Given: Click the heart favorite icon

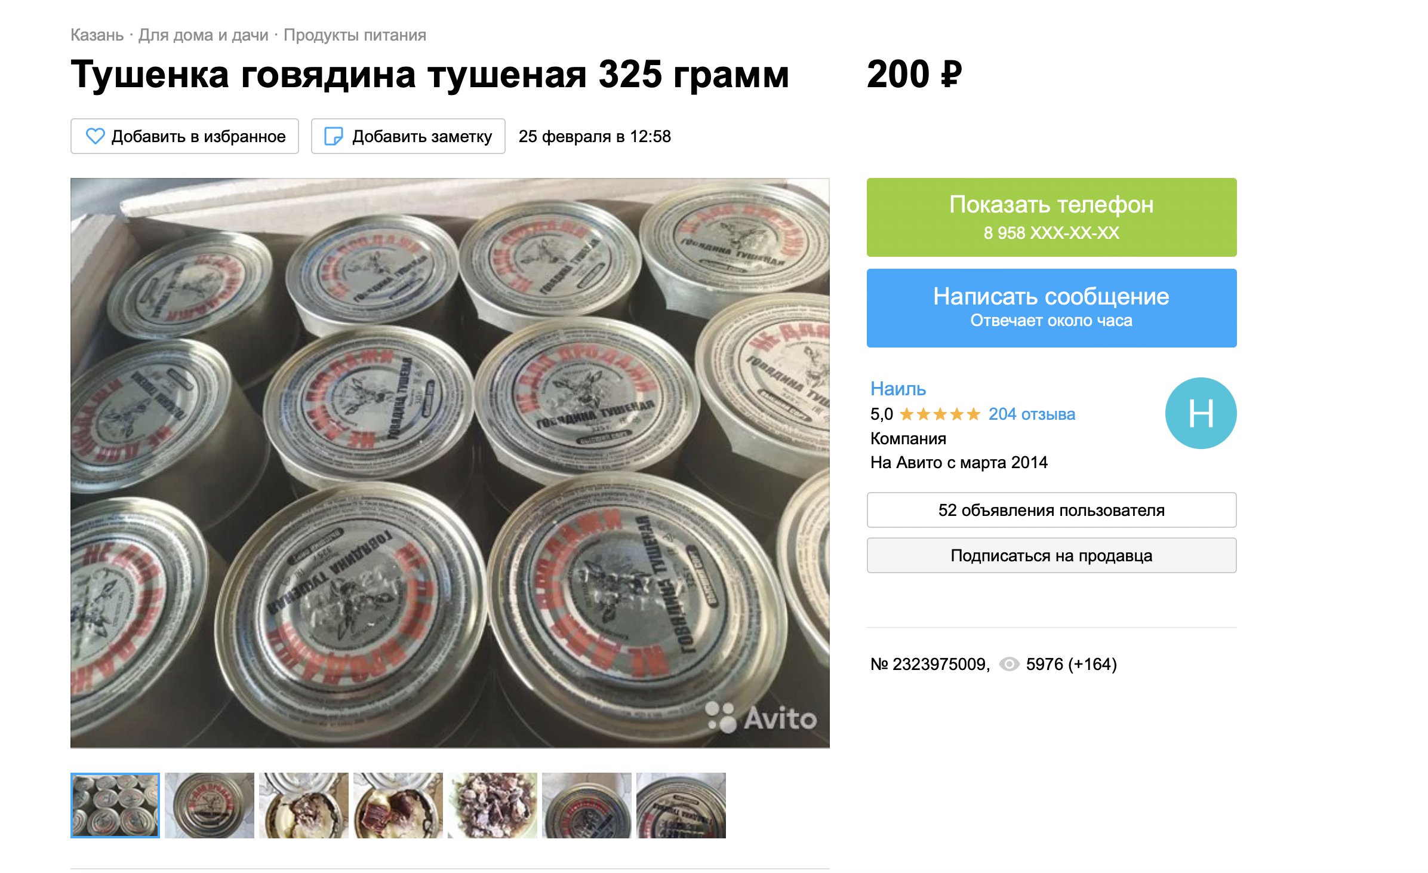Looking at the screenshot, I should (95, 136).
